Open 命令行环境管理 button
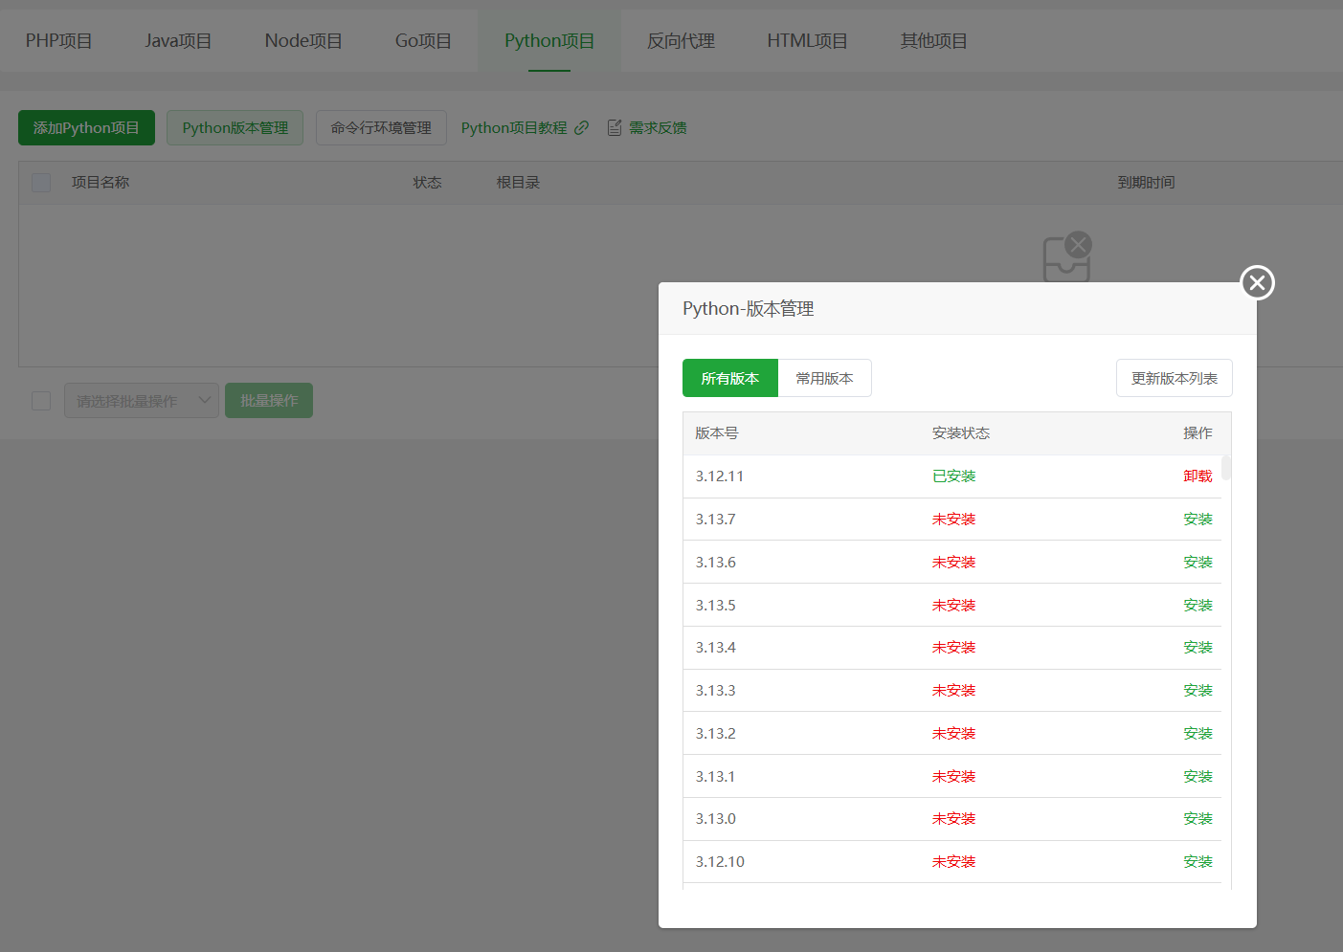 tap(381, 127)
